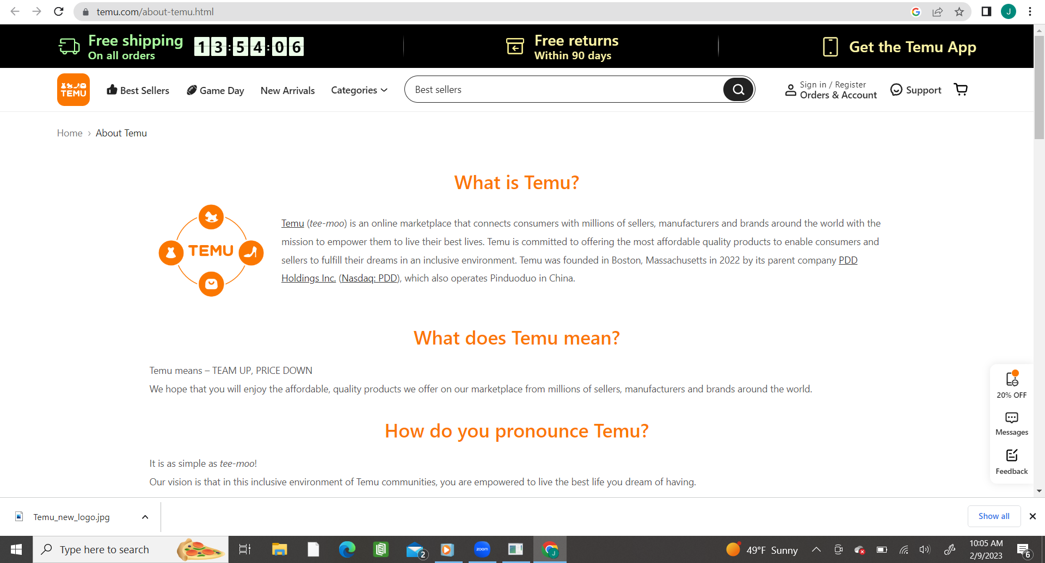Viewport: 1045px width, 563px height.
Task: Click Home in the breadcrumb
Action: (x=70, y=133)
